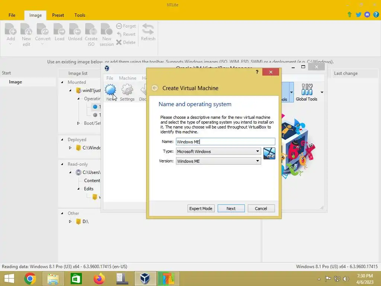Open File menu in VirtualBox Manager
Screen dimensions: 381x286
pos(110,78)
